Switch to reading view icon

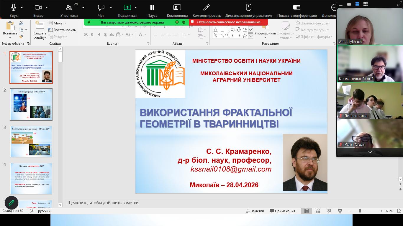(329, 211)
